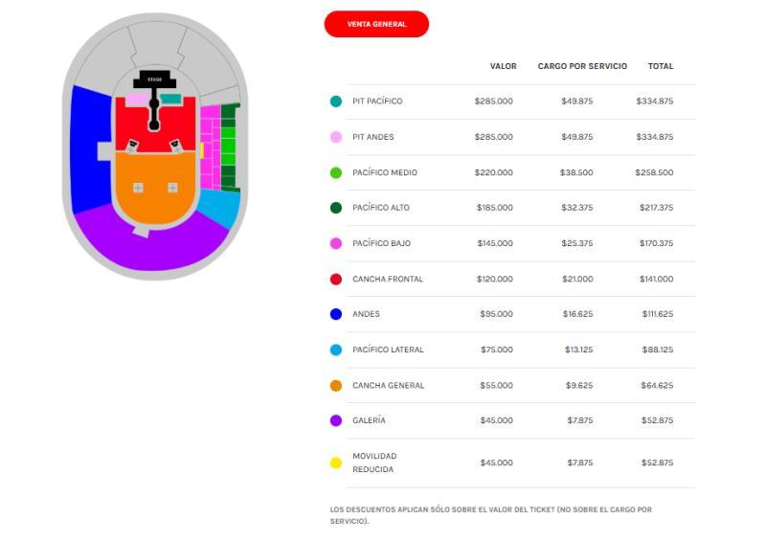Click the light green Pacífico Medio dot
This screenshot has width=766, height=542.
[335, 173]
